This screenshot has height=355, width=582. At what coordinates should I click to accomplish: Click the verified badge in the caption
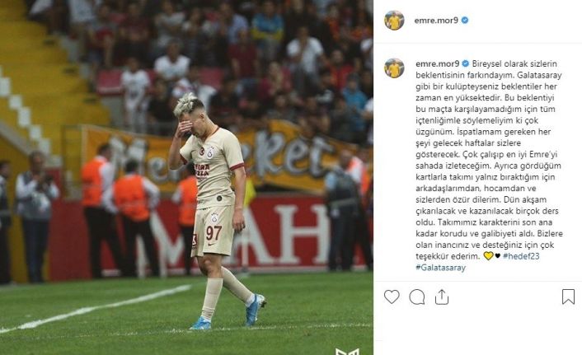pyautogui.click(x=466, y=63)
